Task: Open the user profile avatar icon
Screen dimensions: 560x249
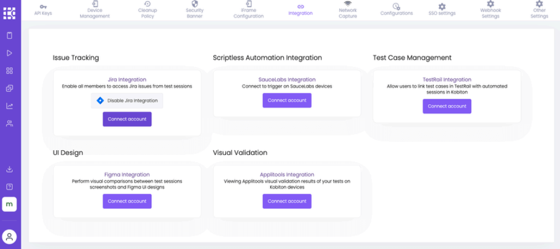Action: coord(9,236)
